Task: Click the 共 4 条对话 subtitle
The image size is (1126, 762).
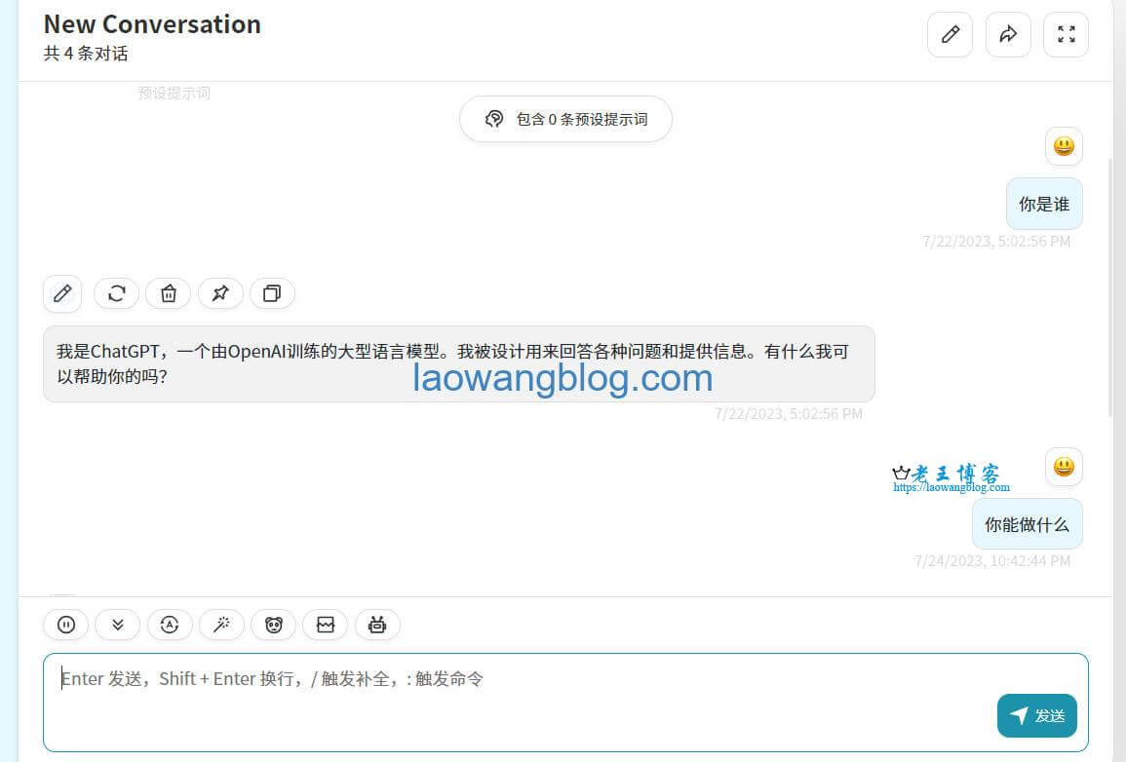Action: pos(86,54)
